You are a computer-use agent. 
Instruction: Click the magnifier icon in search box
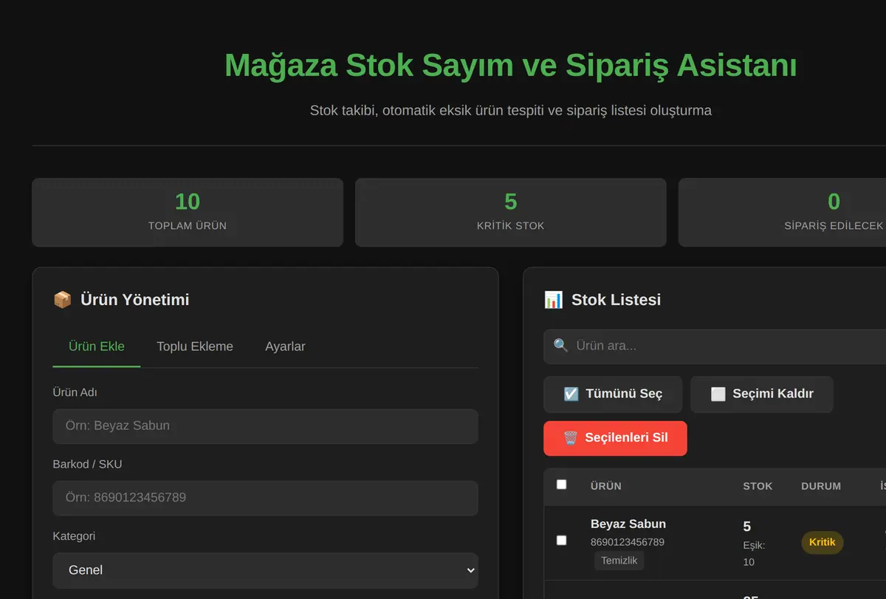561,346
